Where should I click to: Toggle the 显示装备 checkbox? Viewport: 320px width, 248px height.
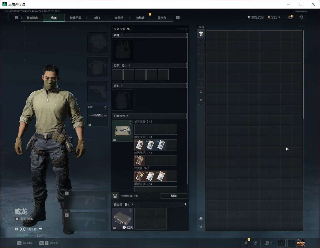(x=17, y=219)
